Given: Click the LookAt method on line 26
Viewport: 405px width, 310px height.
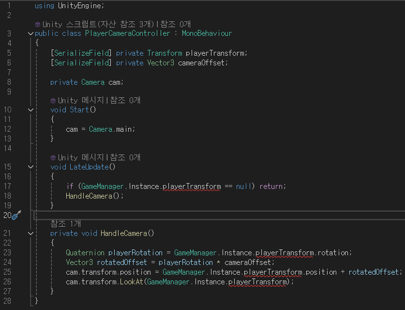Looking at the screenshot, I should tap(132, 281).
